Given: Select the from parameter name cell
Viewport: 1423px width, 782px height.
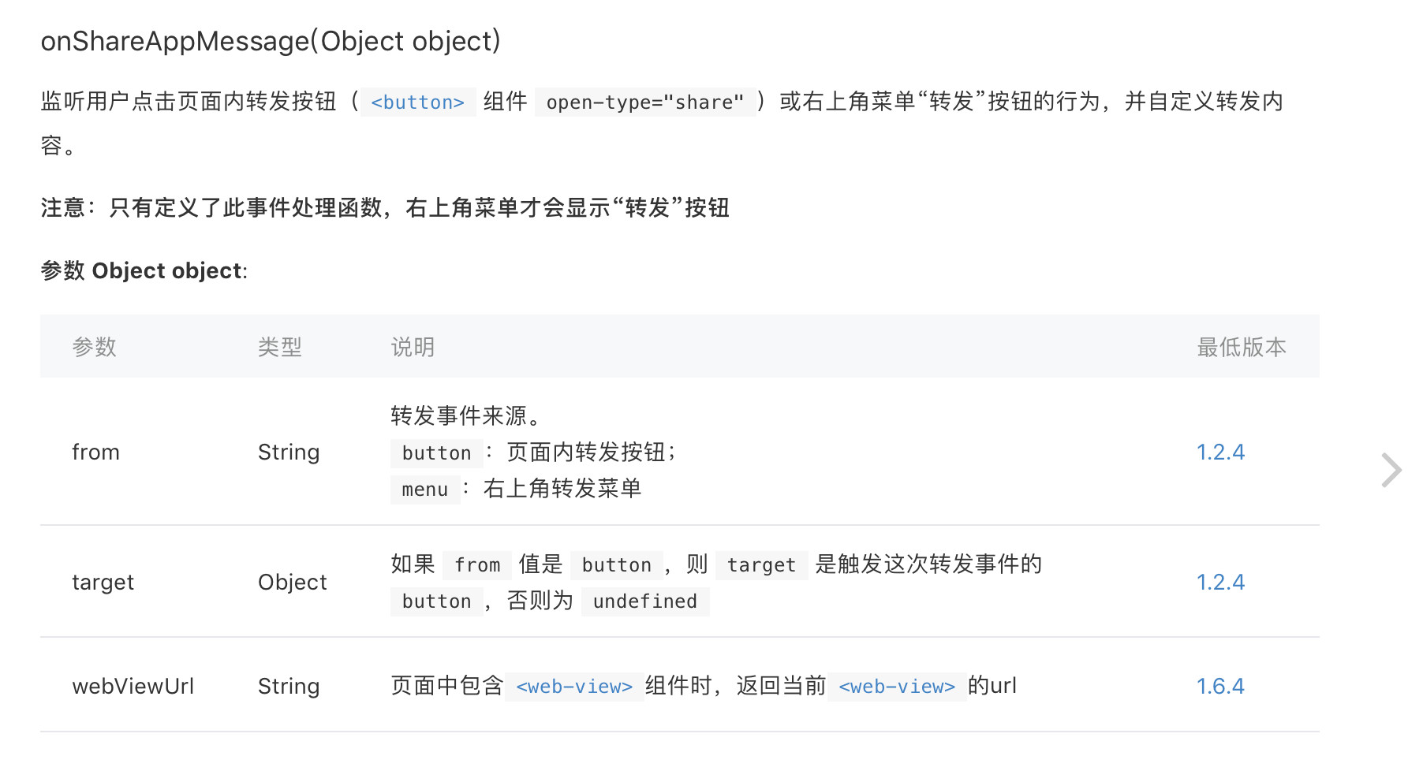Looking at the screenshot, I should [x=95, y=452].
